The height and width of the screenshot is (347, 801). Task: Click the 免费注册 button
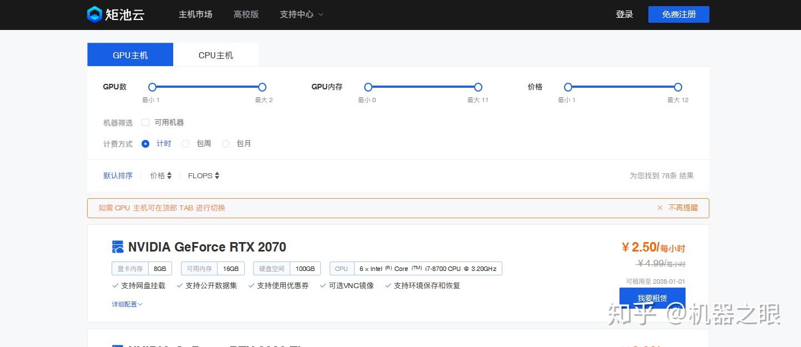pyautogui.click(x=679, y=14)
